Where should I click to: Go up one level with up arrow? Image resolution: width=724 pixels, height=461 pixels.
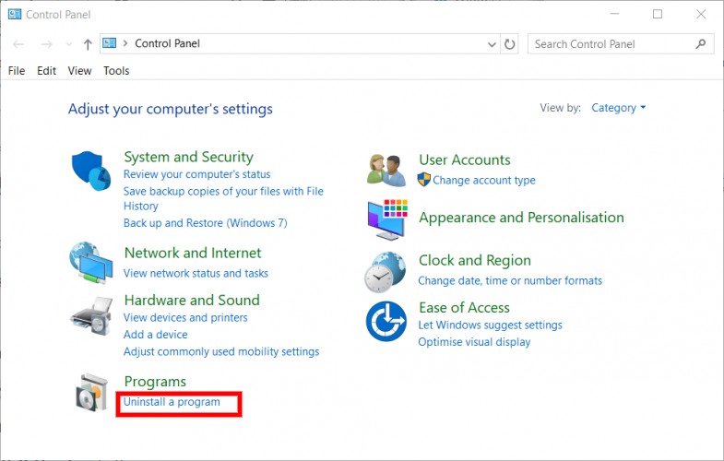[88, 44]
